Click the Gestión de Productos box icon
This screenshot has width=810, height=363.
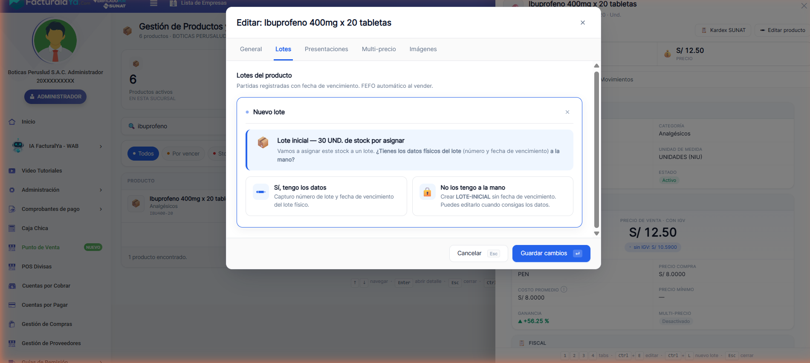pyautogui.click(x=127, y=31)
